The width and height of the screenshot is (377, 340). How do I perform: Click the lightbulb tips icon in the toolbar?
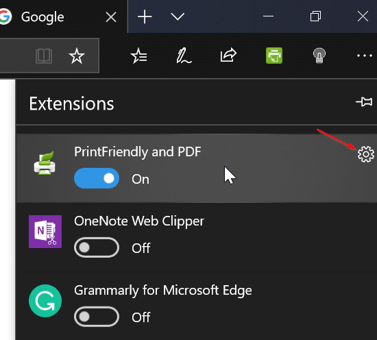(x=319, y=56)
